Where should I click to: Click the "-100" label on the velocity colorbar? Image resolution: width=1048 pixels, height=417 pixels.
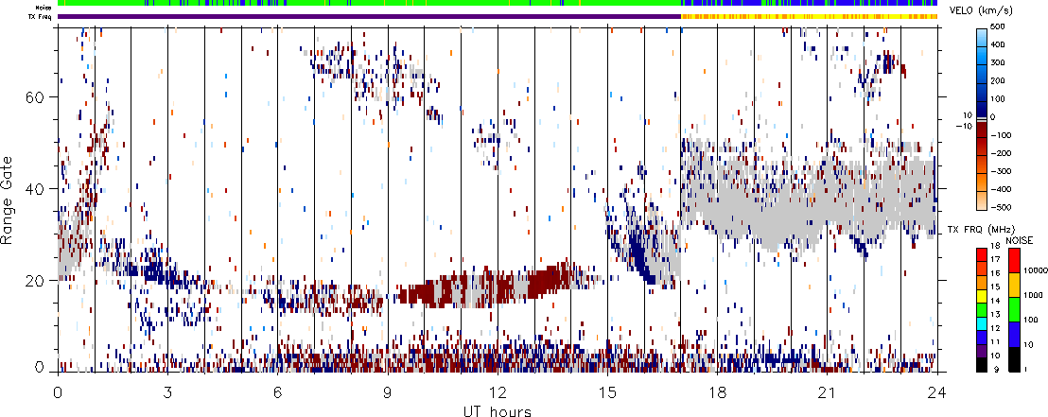coord(1002,135)
